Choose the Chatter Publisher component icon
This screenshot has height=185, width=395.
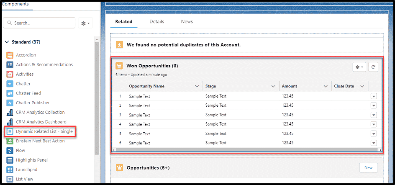[x=10, y=103]
